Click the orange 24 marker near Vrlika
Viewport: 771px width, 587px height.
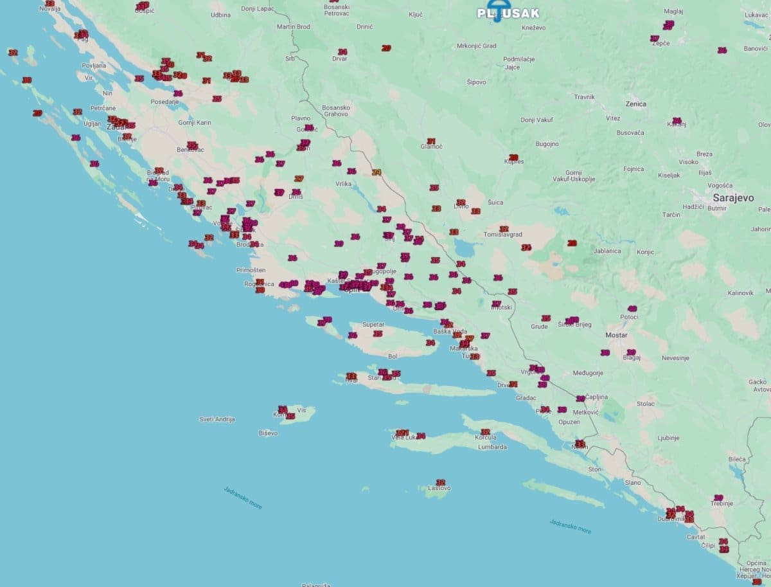377,172
